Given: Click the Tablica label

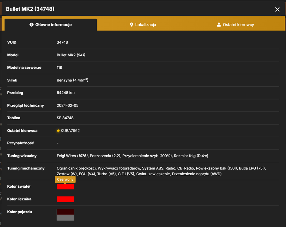Looking at the screenshot, I should (x=14, y=118).
